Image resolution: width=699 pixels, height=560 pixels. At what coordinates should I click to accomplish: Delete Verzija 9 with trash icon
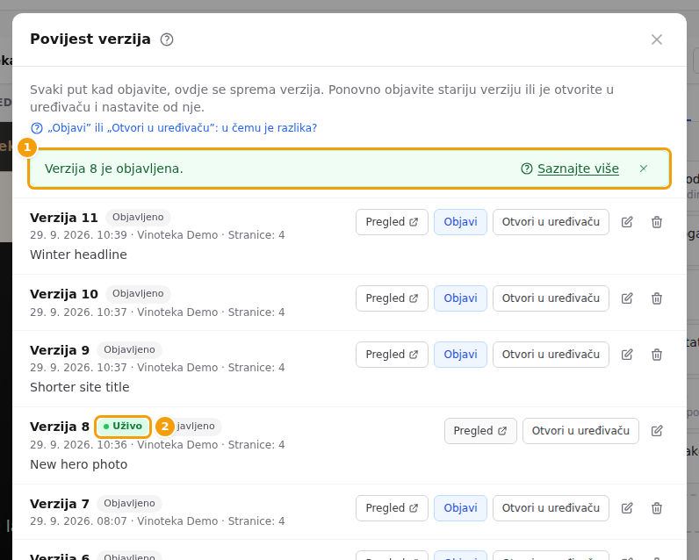click(x=656, y=355)
